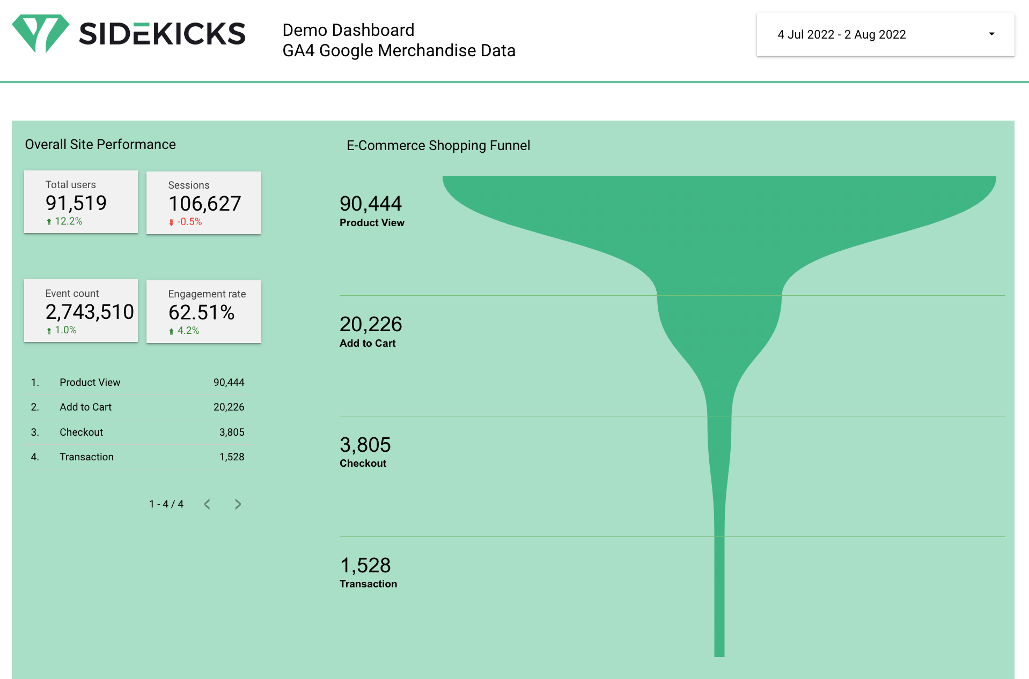Select the Sessions scorecard value 106,627
1029x679 pixels.
point(204,204)
